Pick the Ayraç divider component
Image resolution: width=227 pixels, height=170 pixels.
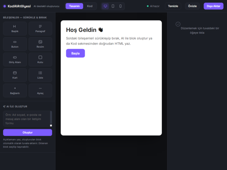40,90
